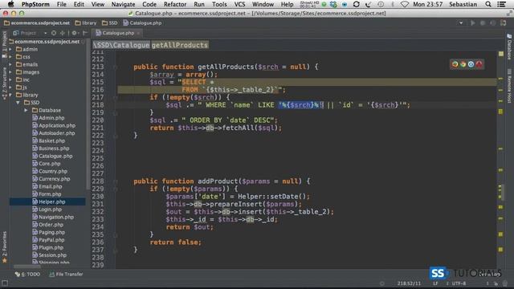Open the Database tool window tab
The width and height of the screenshot is (514, 289).
pyautogui.click(x=509, y=47)
